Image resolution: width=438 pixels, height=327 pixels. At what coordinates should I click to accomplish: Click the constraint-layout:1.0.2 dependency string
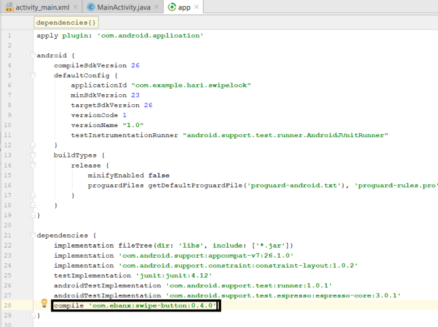[238, 266]
